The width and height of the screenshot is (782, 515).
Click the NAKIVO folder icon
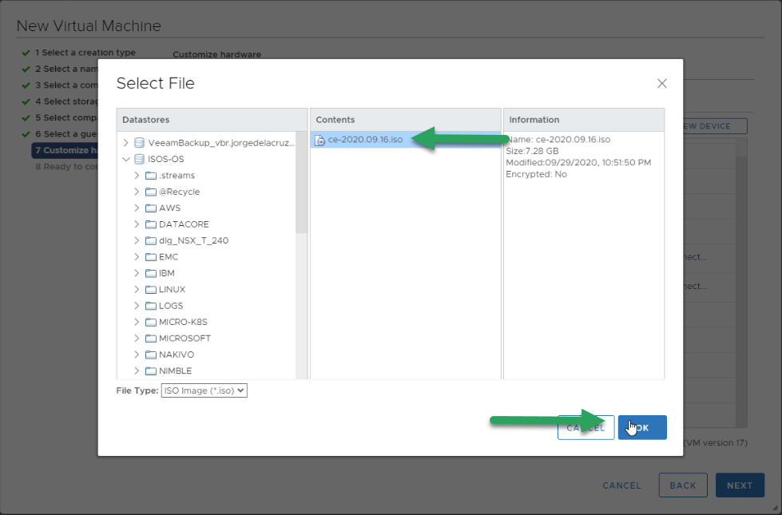click(x=151, y=355)
